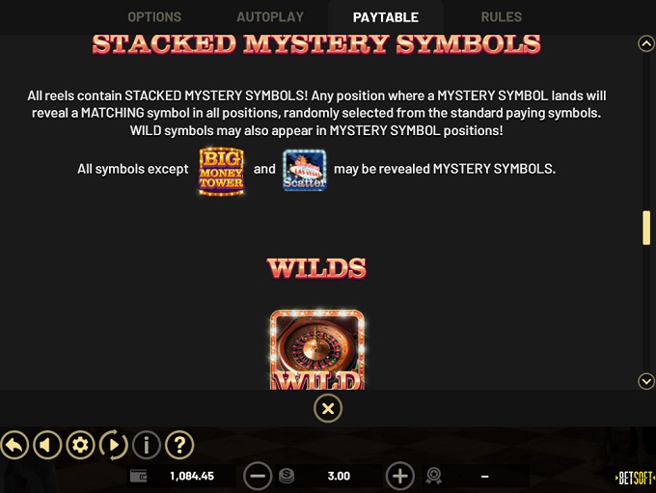Click the paytable scrollbar thumb
This screenshot has width=656, height=493.
tap(646, 228)
